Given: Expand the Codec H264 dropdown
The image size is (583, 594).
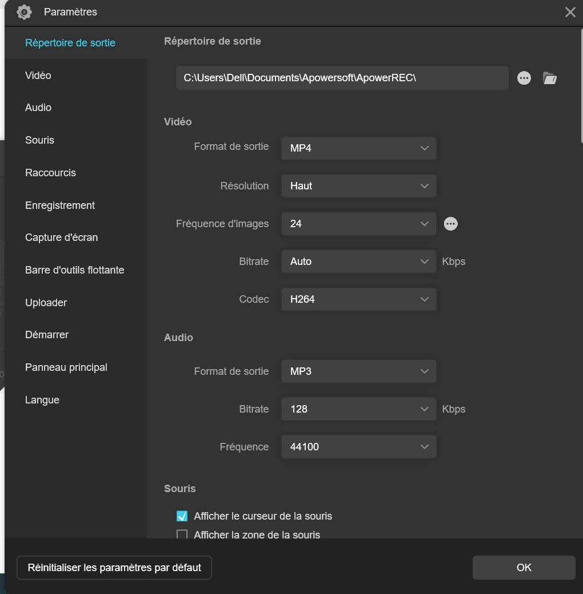Looking at the screenshot, I should (359, 299).
